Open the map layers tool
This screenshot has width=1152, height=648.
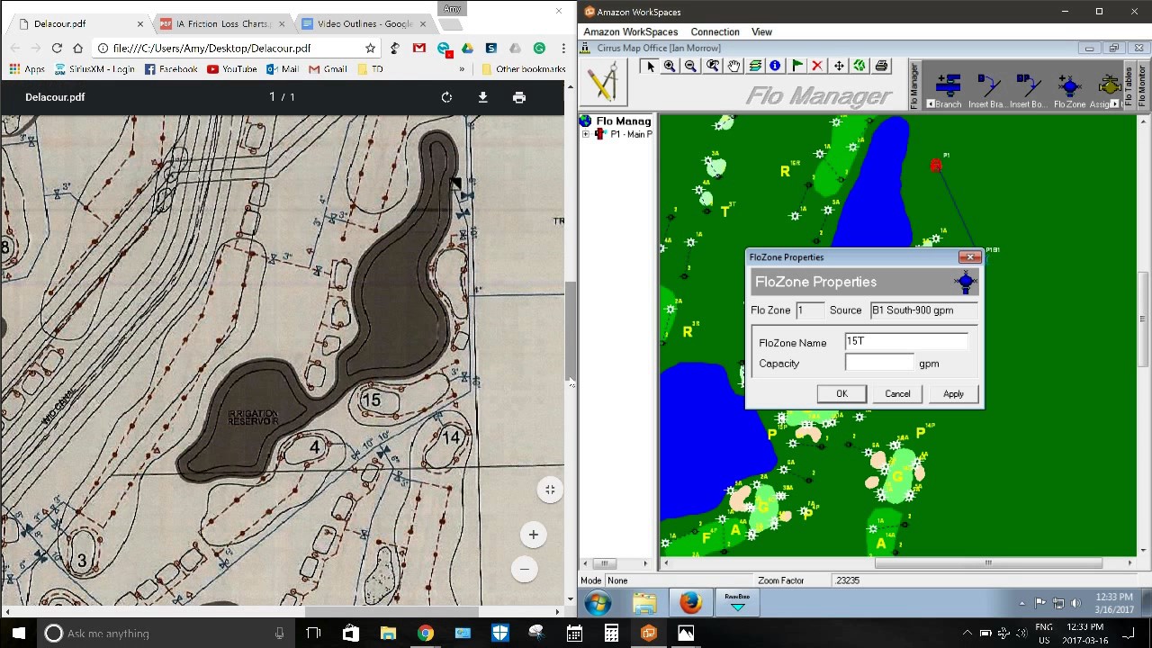[755, 67]
